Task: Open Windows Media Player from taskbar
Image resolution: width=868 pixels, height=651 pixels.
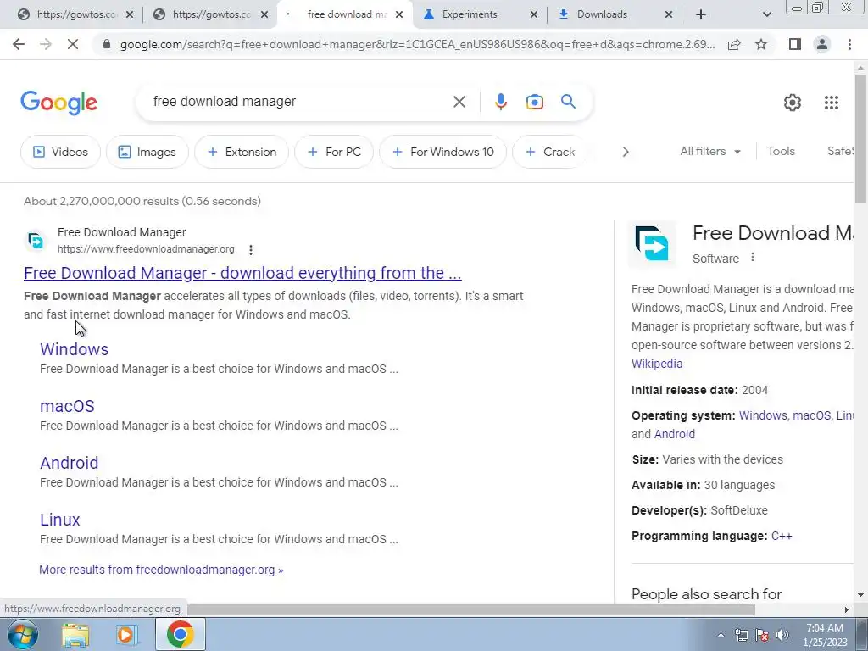Action: [x=127, y=635]
